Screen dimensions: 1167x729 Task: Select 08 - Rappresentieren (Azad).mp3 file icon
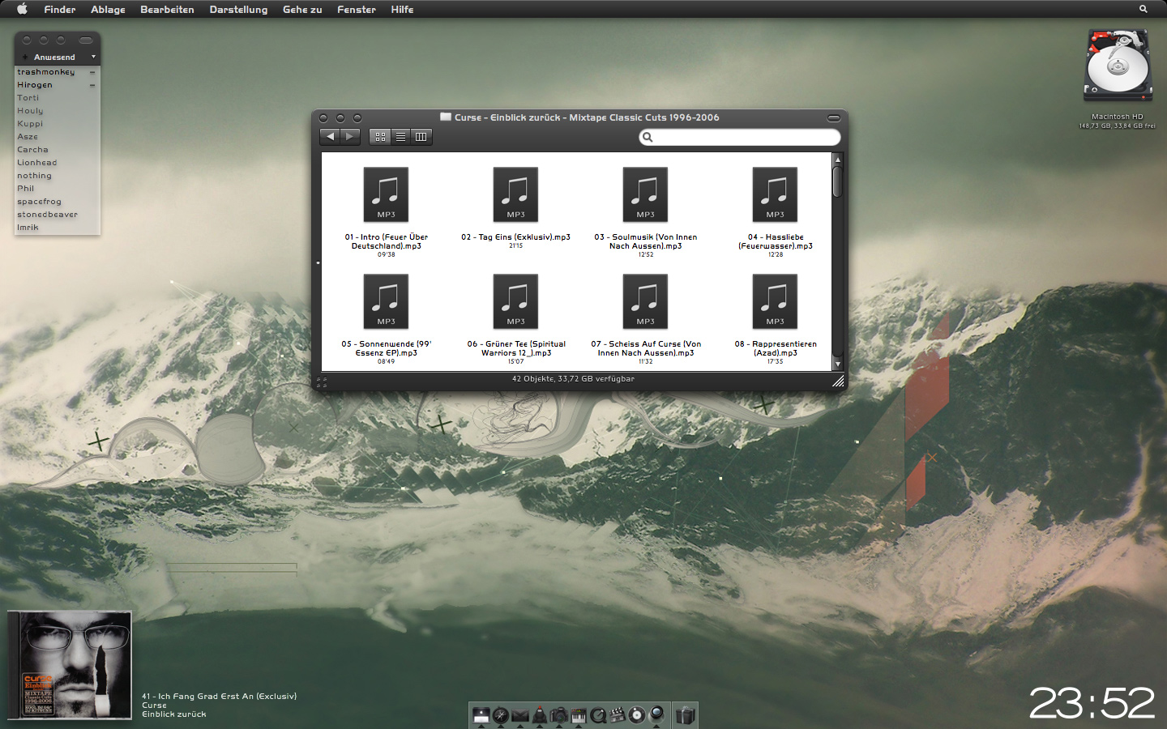coord(775,301)
